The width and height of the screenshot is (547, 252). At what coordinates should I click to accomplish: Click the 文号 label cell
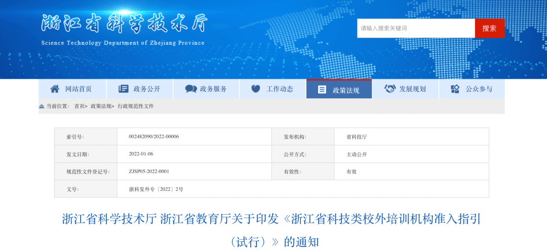pyautogui.click(x=86, y=189)
